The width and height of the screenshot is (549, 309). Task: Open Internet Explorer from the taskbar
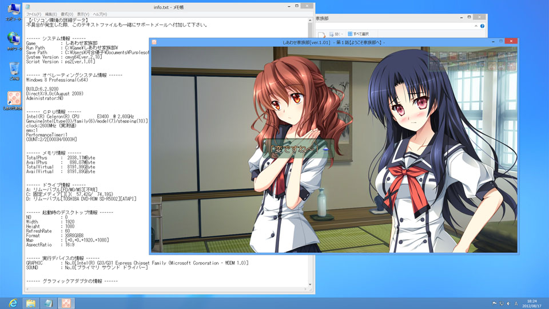pos(13,303)
